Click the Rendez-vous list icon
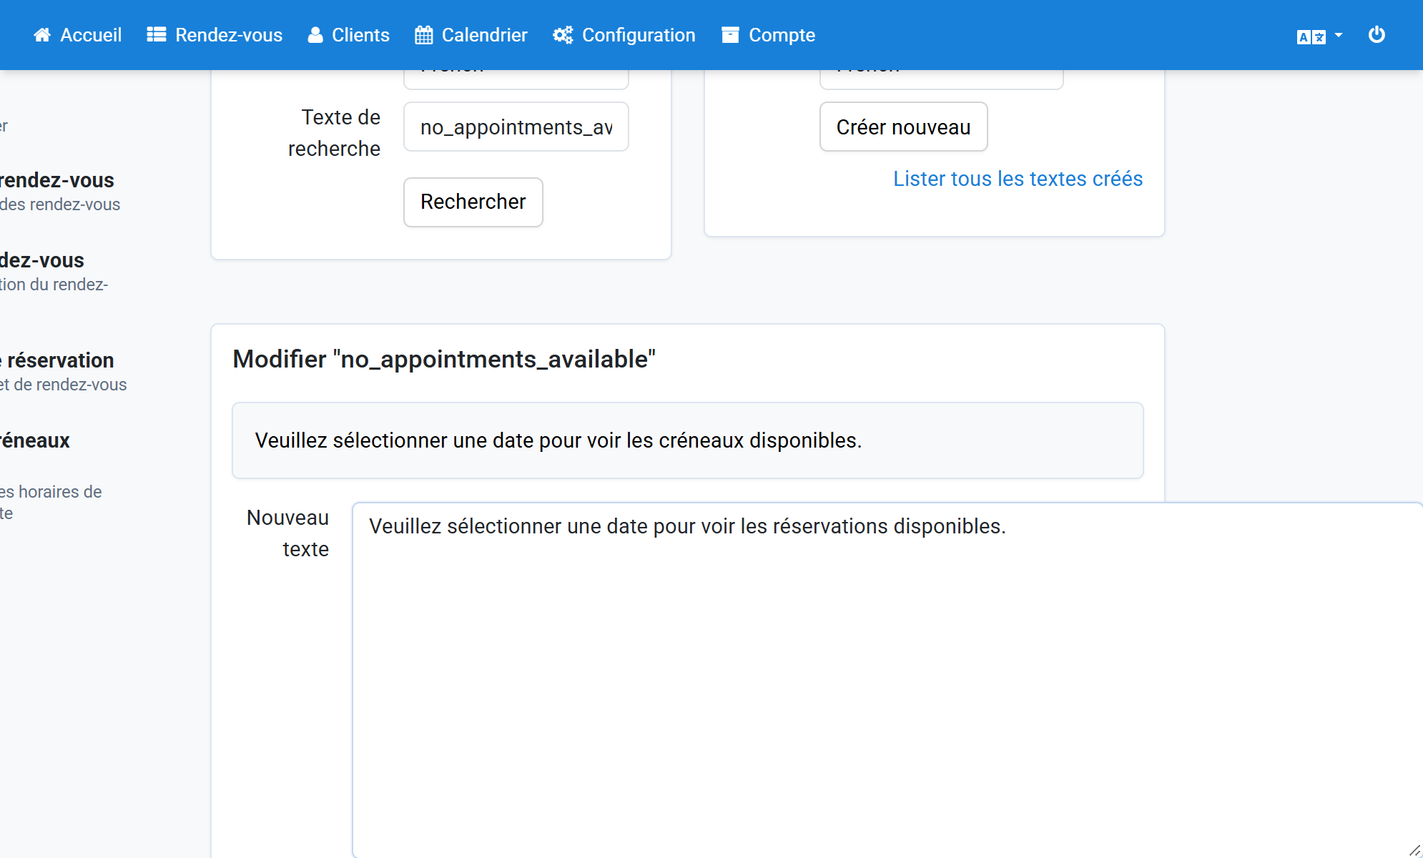Viewport: 1423px width, 858px height. tap(157, 35)
